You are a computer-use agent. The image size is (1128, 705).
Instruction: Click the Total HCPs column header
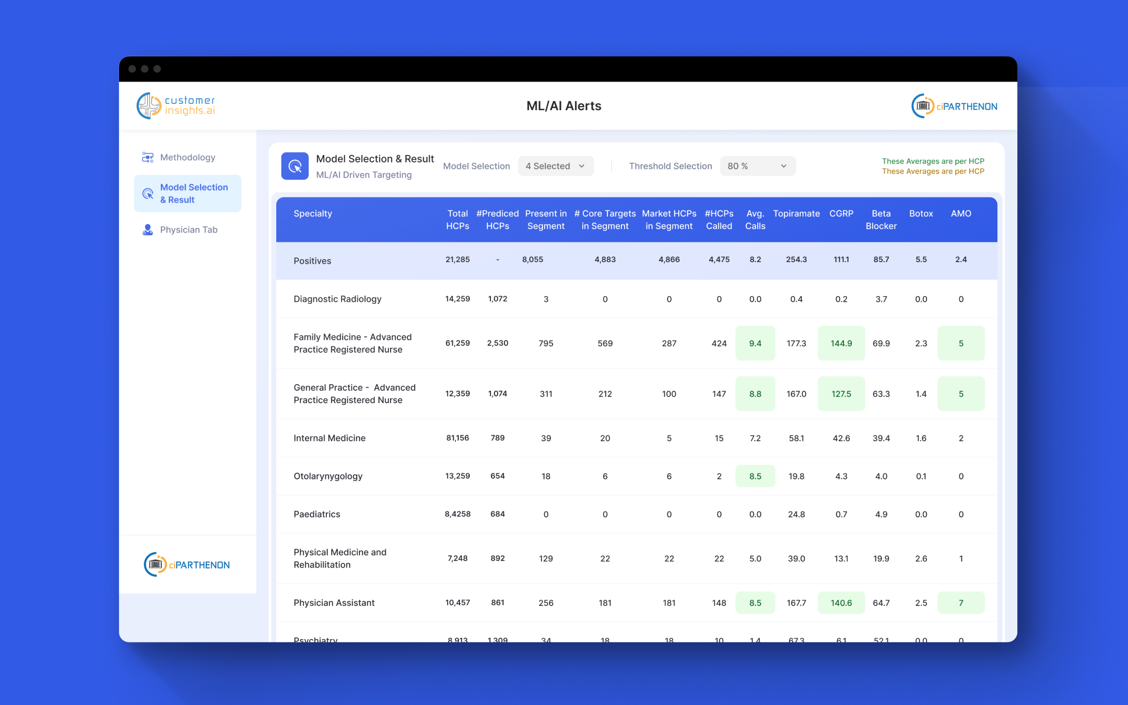pos(457,220)
